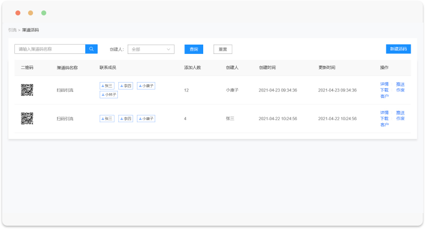Open the QR code in the first row

(27, 90)
